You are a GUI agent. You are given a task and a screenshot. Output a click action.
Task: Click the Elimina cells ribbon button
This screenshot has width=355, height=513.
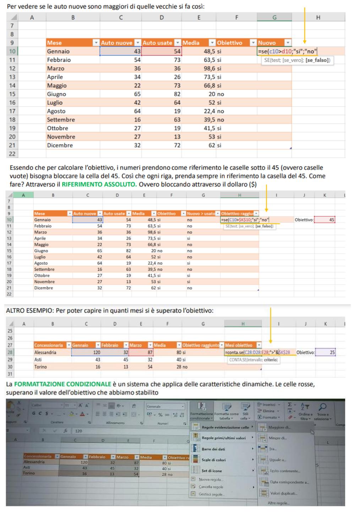(x=268, y=411)
